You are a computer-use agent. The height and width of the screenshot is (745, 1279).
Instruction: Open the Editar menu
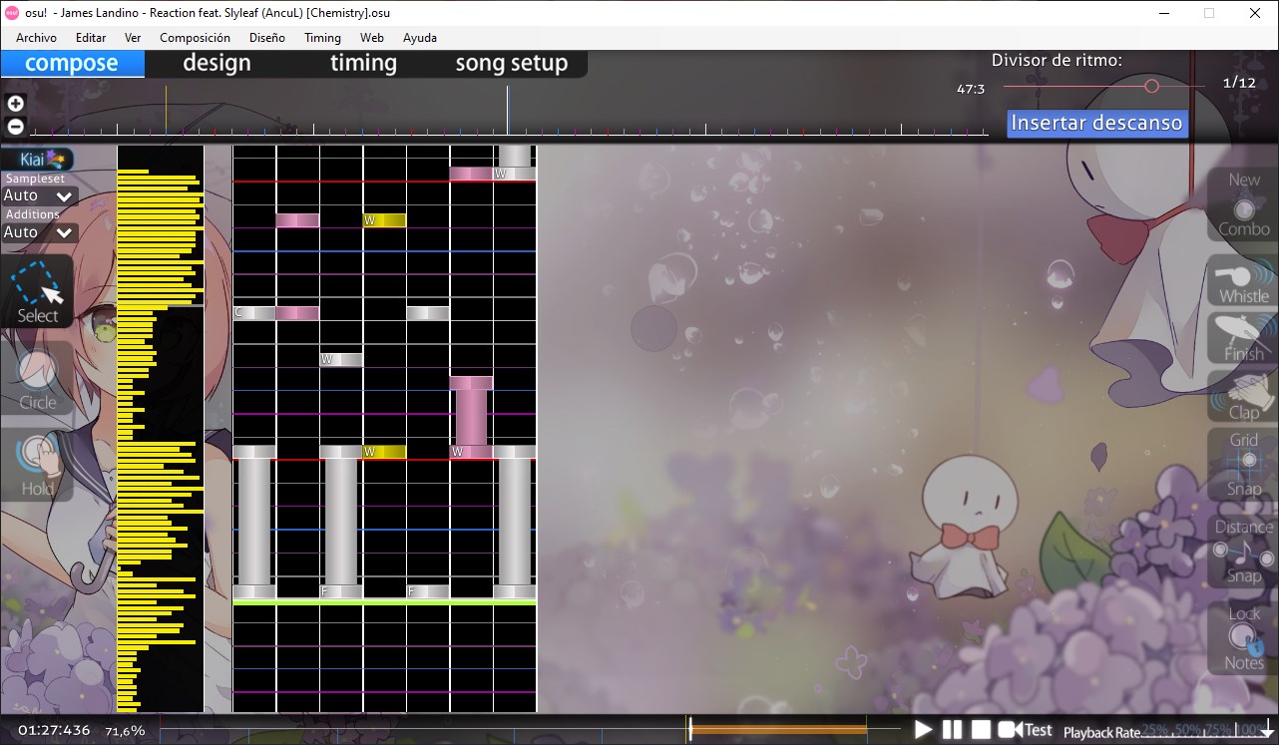(91, 37)
